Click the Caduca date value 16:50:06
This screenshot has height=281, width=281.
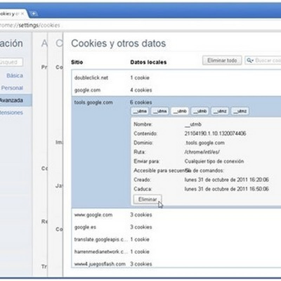[x=227, y=189]
